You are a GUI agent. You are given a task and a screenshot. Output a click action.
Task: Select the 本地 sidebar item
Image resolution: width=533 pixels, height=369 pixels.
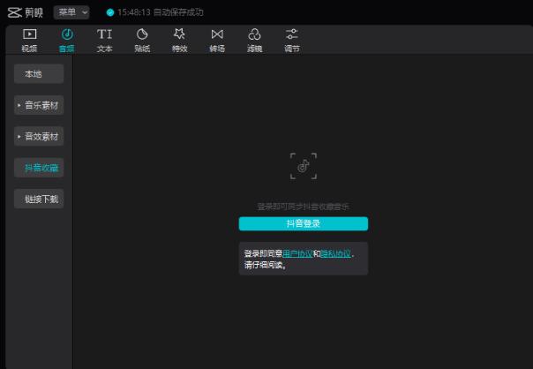(39, 75)
